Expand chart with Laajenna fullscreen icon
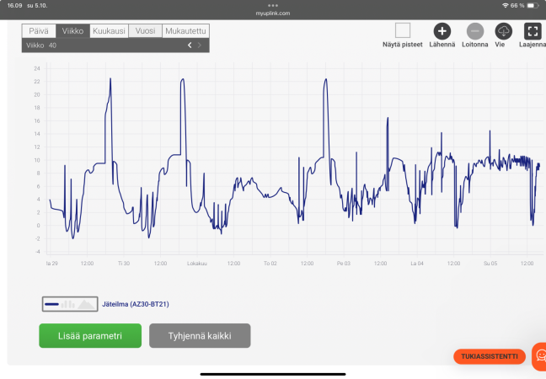 533,31
